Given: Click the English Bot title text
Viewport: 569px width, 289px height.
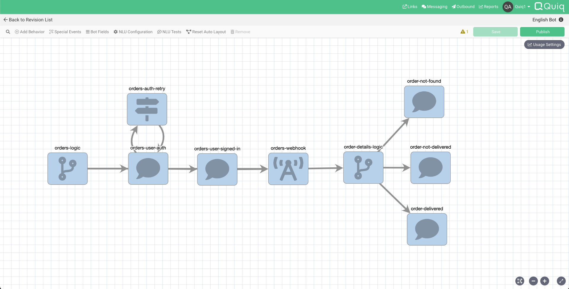Looking at the screenshot, I should [544, 20].
